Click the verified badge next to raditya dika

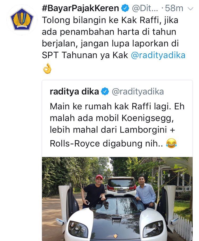coord(105,92)
